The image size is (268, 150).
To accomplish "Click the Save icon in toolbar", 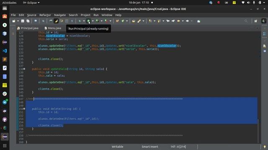I will click(23, 21).
